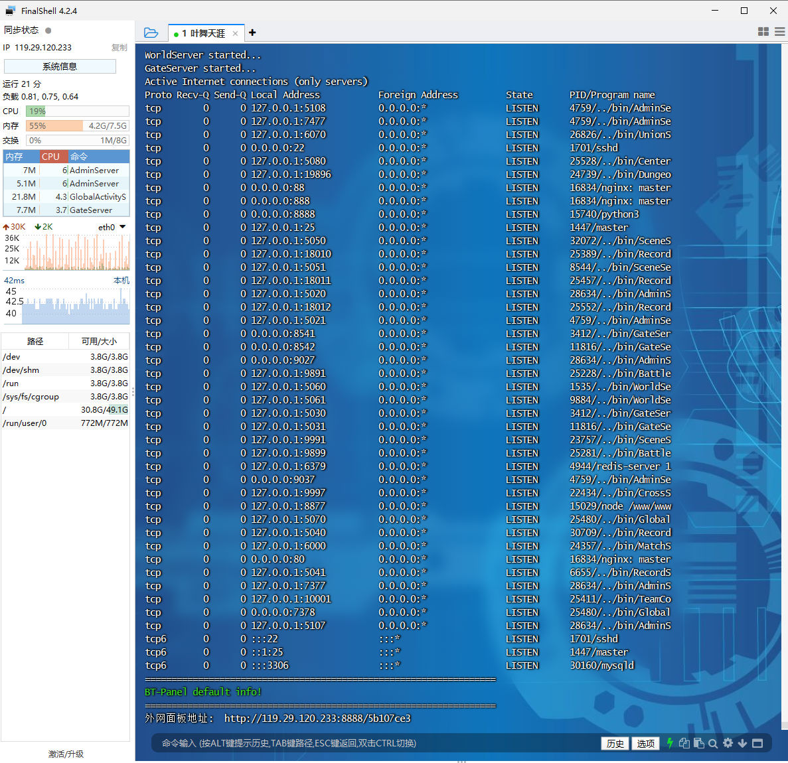Open the connection manager folder icon

tap(151, 33)
